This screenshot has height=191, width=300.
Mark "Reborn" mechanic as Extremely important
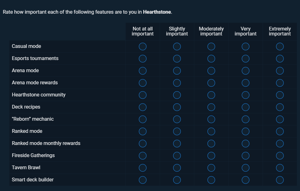click(280, 119)
